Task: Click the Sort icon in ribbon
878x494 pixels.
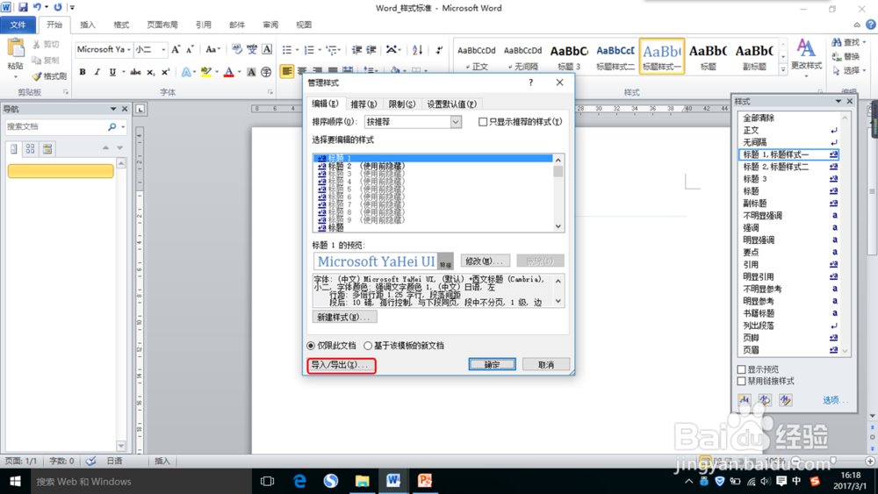Action: pos(417,50)
